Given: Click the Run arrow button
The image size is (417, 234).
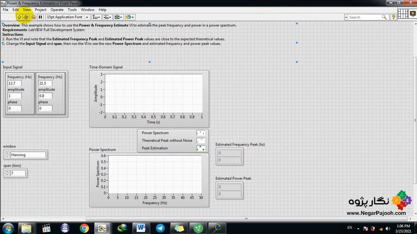Looking at the screenshot, I should [19, 17].
